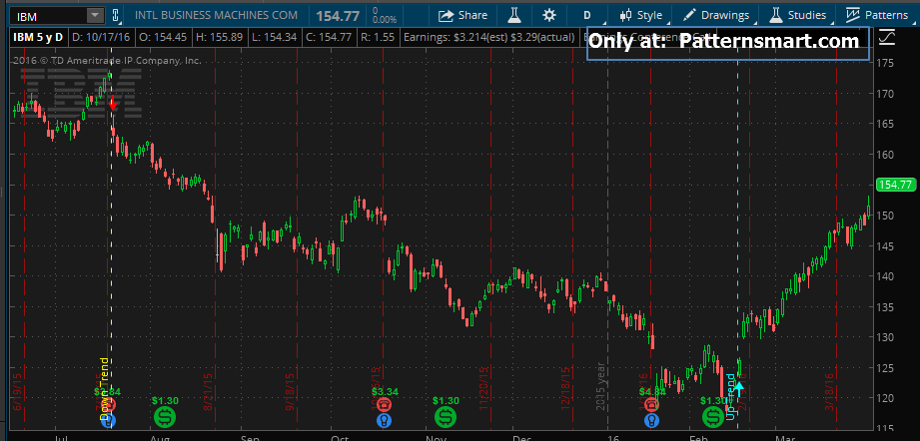Click the blue lightbulb icon below the $3.34 earnings

[384, 420]
